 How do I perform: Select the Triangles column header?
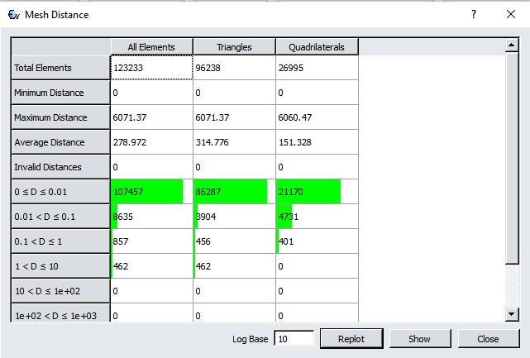tap(234, 47)
